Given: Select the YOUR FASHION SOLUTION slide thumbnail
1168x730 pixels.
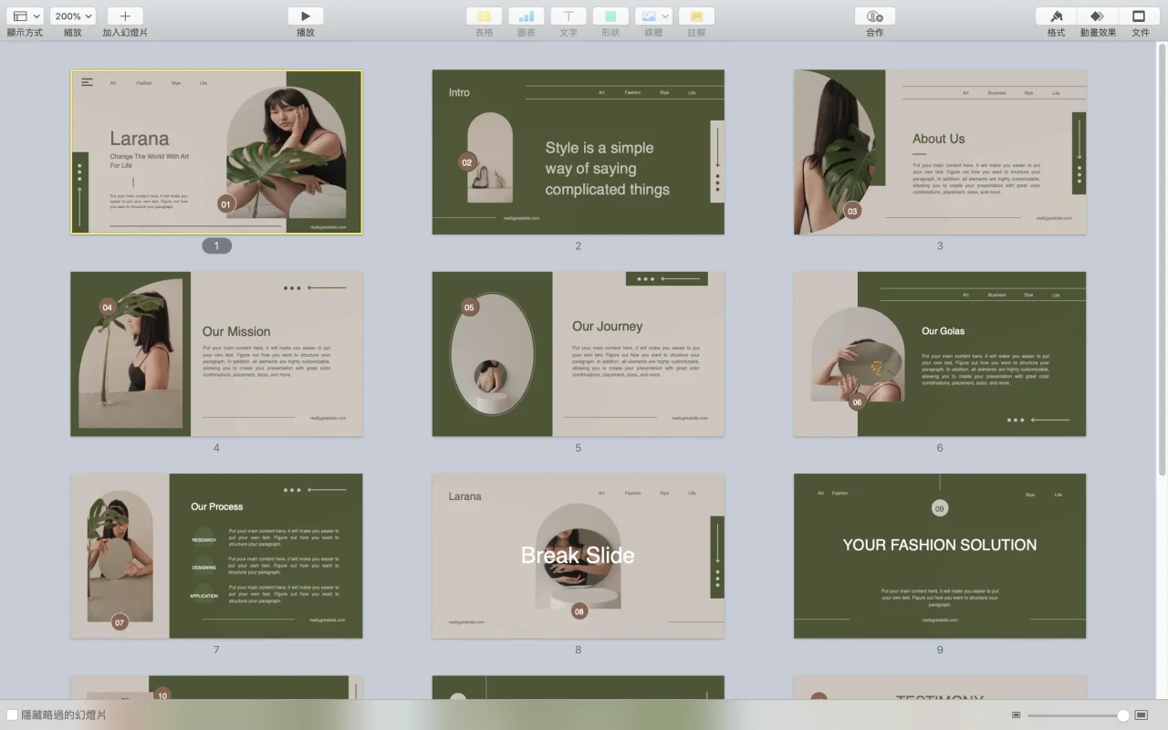Looking at the screenshot, I should tap(940, 556).
